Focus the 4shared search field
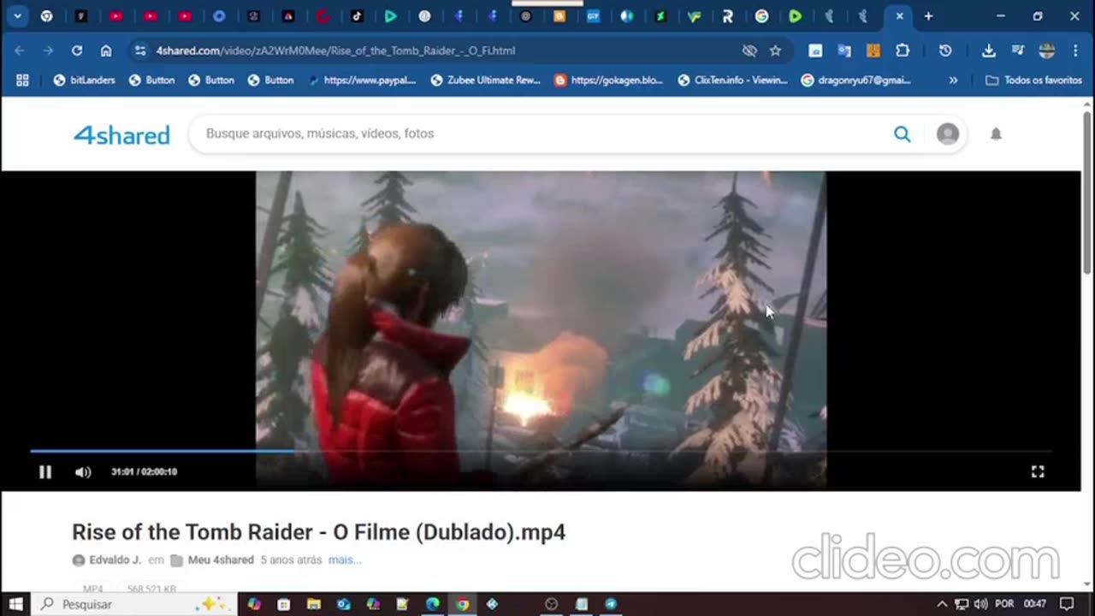The height and width of the screenshot is (616, 1095). coord(539,133)
